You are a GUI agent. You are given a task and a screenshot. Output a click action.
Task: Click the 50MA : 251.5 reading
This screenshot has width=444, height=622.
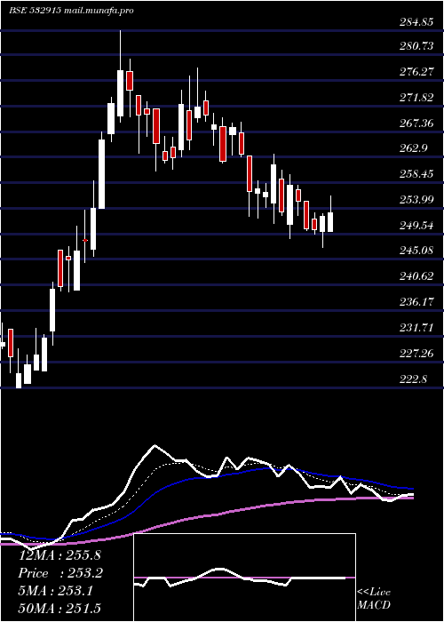[x=59, y=609]
